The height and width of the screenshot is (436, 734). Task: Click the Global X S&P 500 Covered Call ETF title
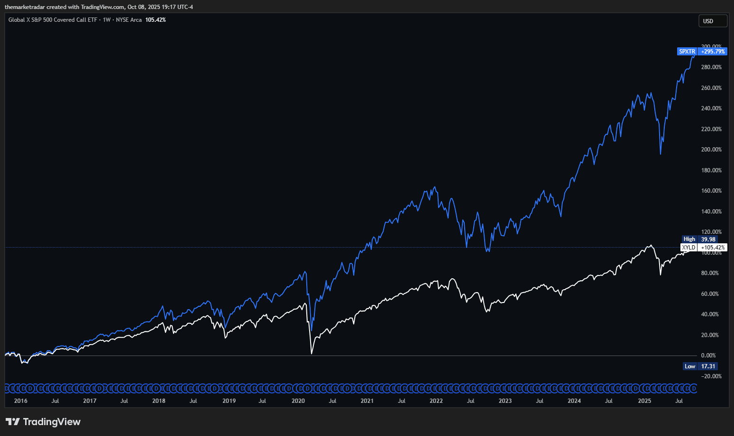(53, 20)
